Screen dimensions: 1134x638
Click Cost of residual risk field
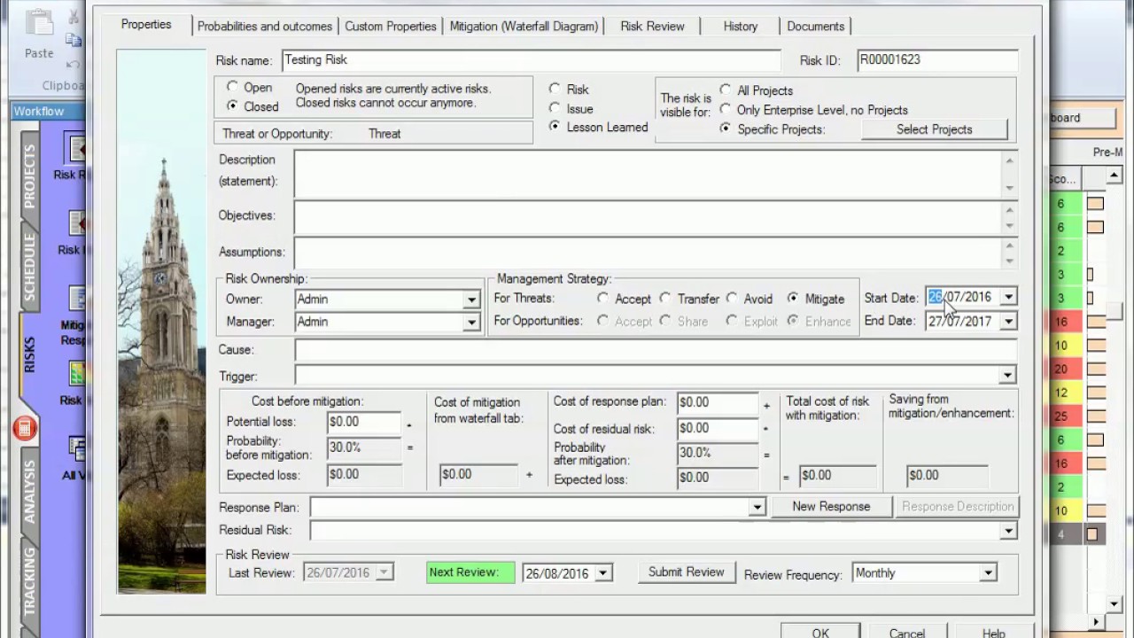(717, 428)
